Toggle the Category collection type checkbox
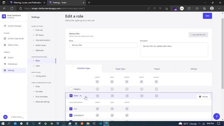The image size is (224, 126). 71,89
